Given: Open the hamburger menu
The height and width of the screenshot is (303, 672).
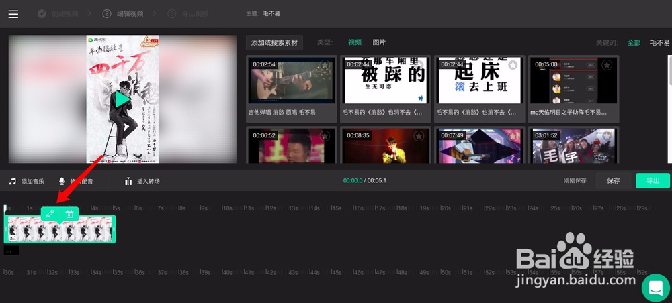Looking at the screenshot, I should pos(13,13).
